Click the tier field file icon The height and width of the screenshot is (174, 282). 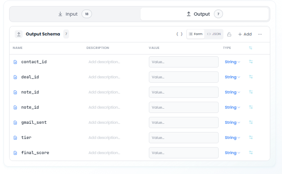(x=15, y=138)
